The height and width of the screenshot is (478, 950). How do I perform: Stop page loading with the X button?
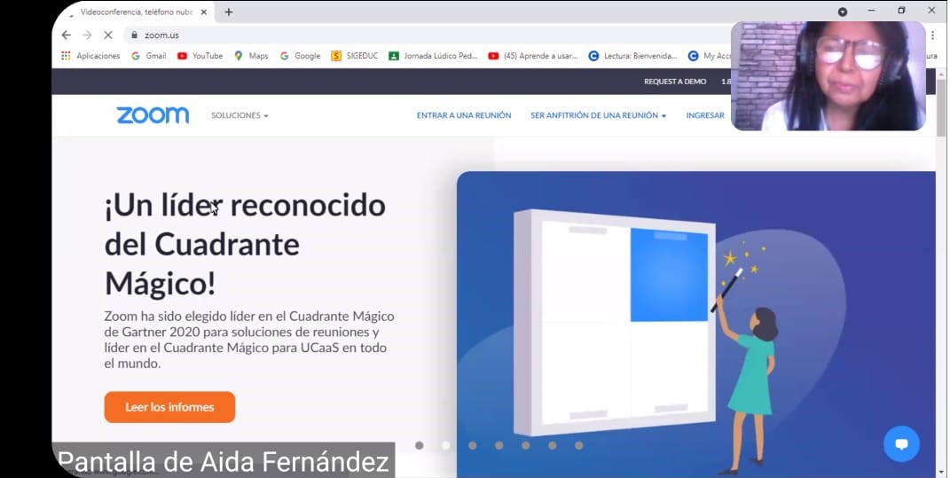click(x=108, y=35)
